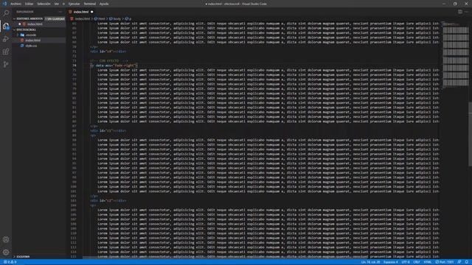Open the Source Control view

click(x=6, y=64)
